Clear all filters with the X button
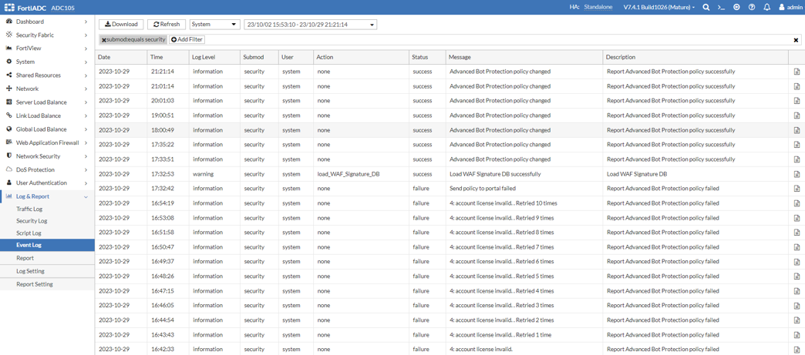Image resolution: width=805 pixels, height=355 pixels. [x=796, y=40]
